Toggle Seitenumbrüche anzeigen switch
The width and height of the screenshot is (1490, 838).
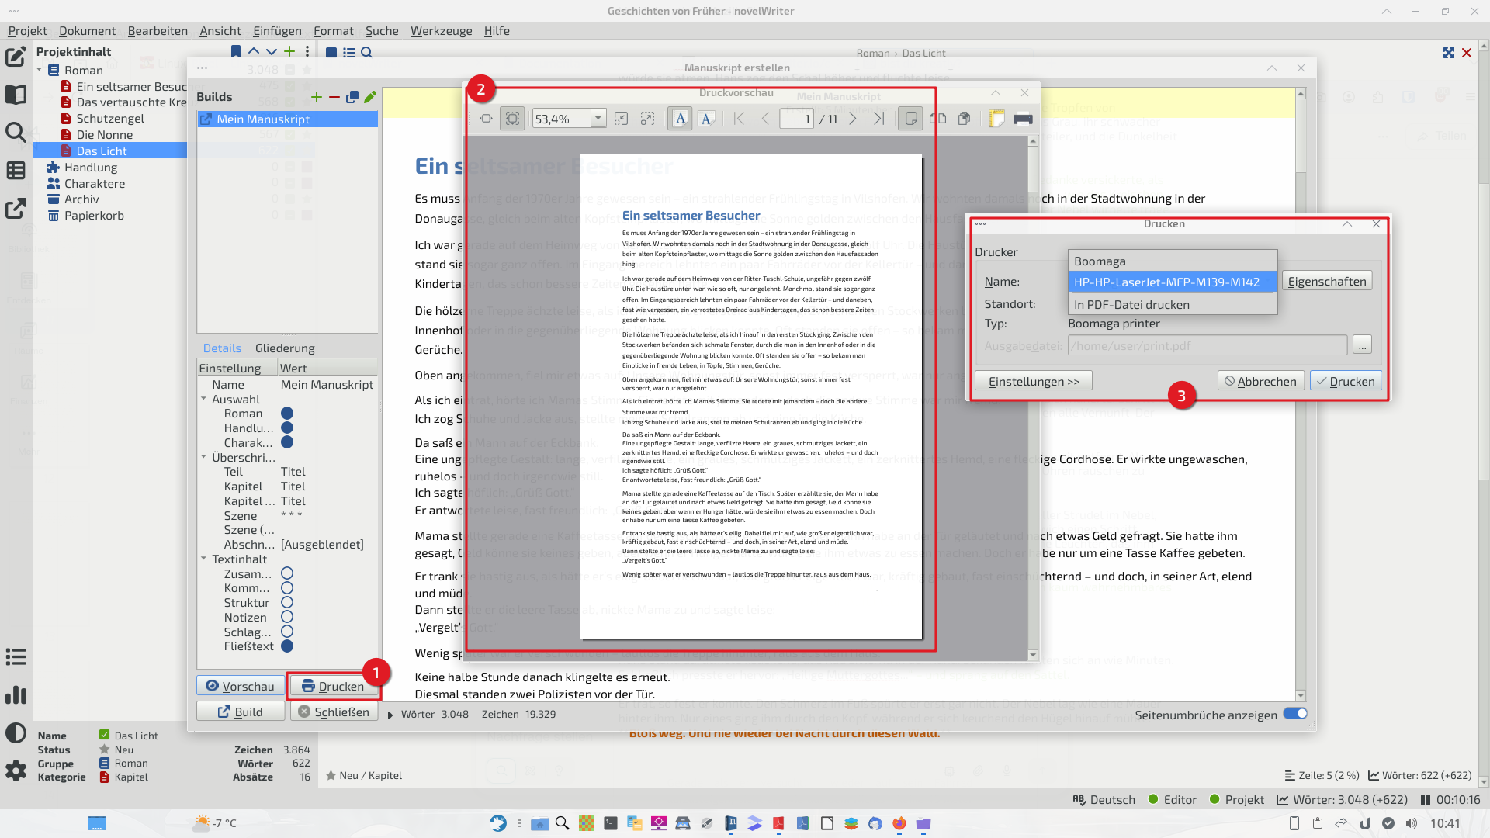1294,714
